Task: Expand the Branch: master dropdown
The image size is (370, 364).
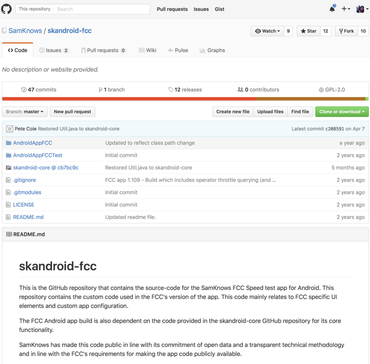Action: pyautogui.click(x=25, y=112)
